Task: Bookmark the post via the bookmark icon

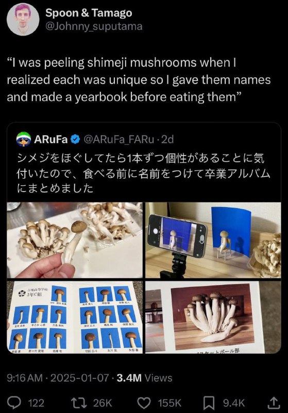Action: click(x=209, y=403)
